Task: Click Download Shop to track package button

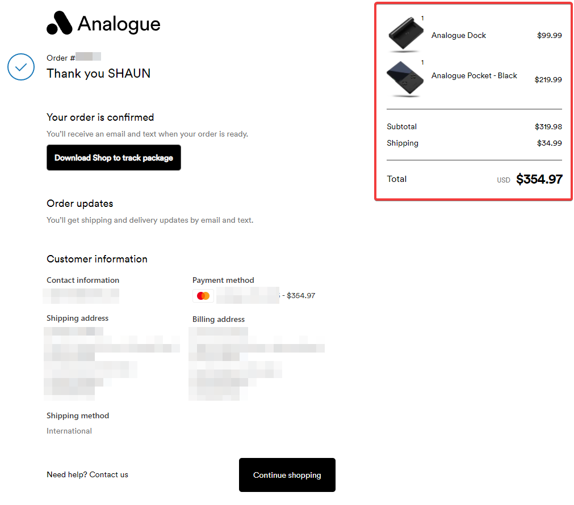Action: 114,158
